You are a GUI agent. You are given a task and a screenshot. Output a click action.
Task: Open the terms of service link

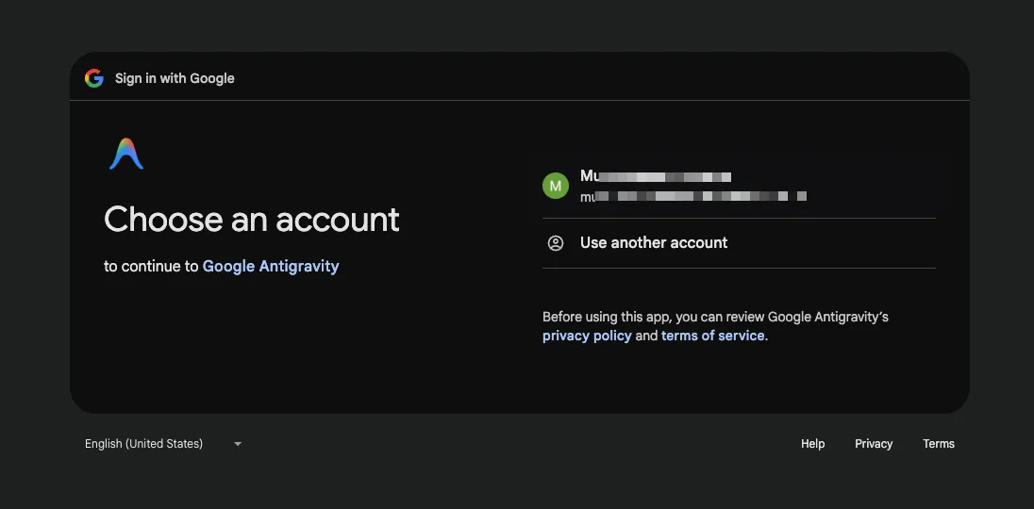tap(712, 336)
